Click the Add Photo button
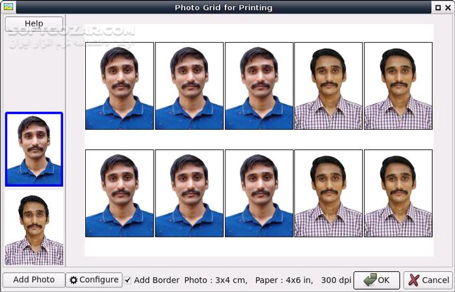The width and height of the screenshot is (455, 292). tap(34, 280)
